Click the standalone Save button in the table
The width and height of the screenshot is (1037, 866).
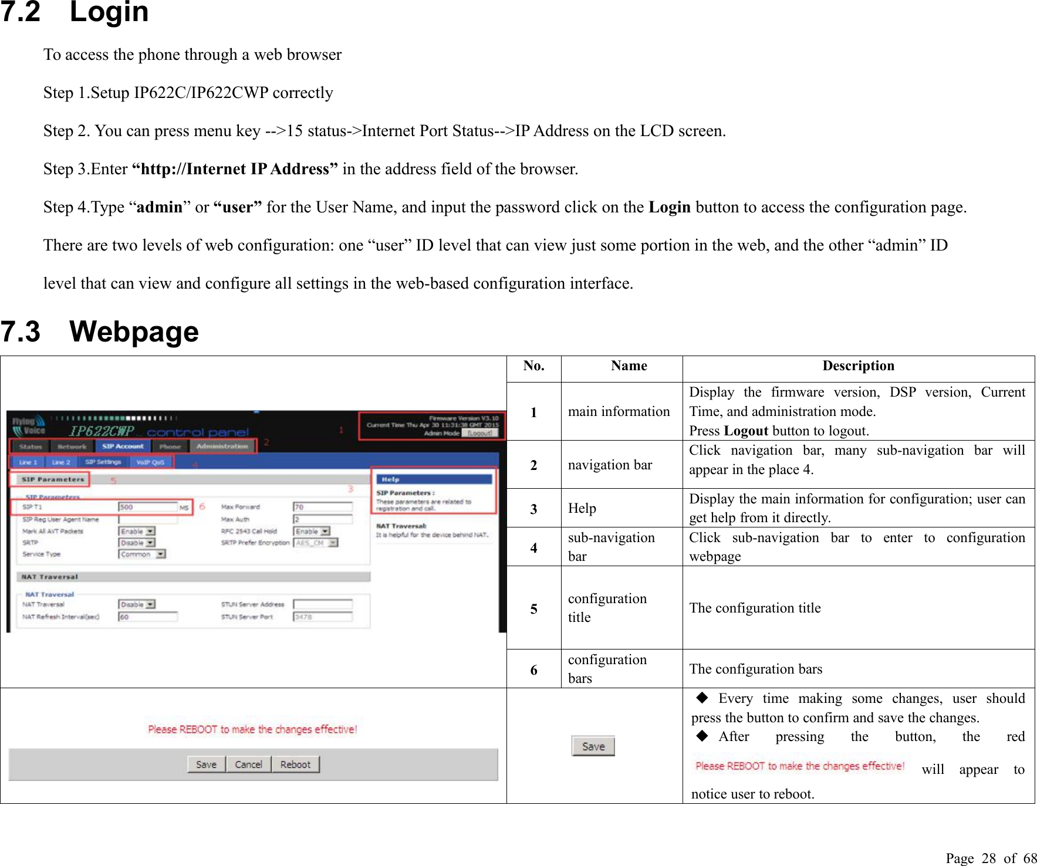pos(593,746)
